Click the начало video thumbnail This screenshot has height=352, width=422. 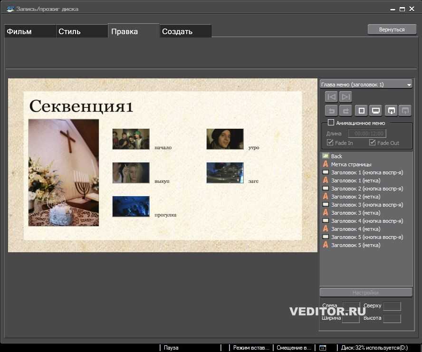131,139
